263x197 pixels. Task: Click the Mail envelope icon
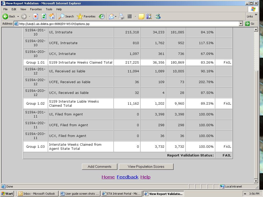point(111,16)
